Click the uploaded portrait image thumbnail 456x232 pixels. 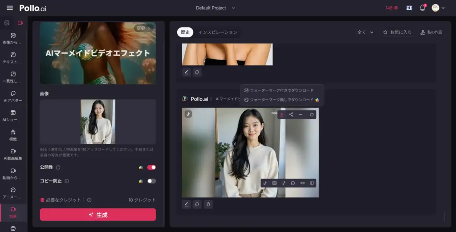(x=98, y=122)
